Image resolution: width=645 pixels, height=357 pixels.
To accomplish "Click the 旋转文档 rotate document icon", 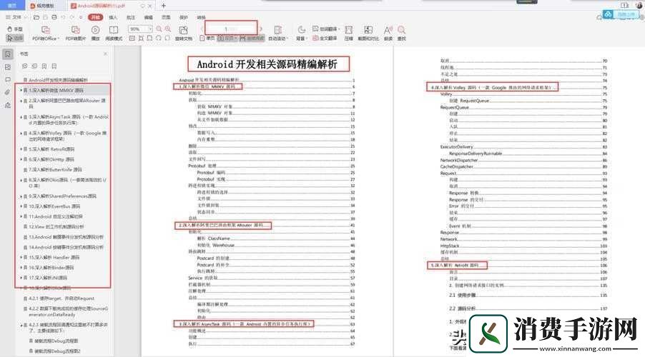I will (183, 31).
